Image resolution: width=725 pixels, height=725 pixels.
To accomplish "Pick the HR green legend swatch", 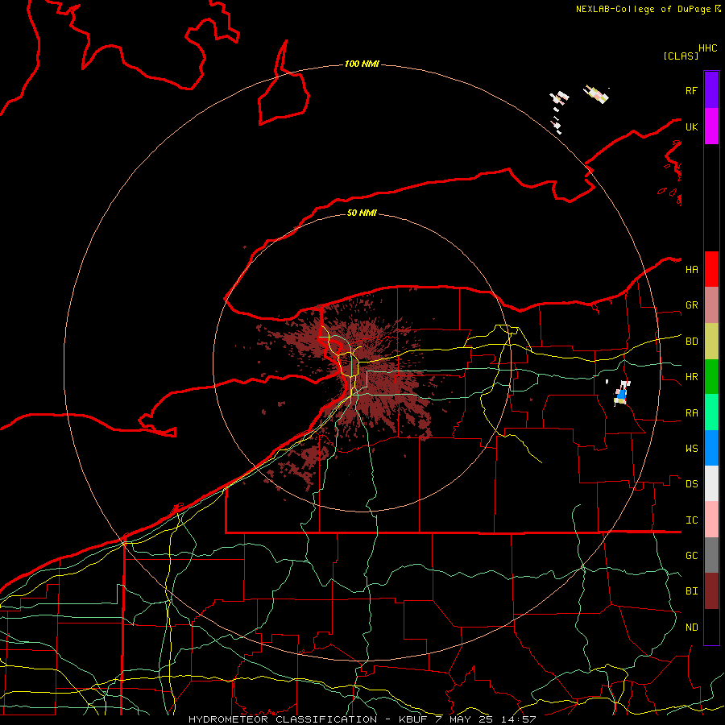I will [711, 377].
